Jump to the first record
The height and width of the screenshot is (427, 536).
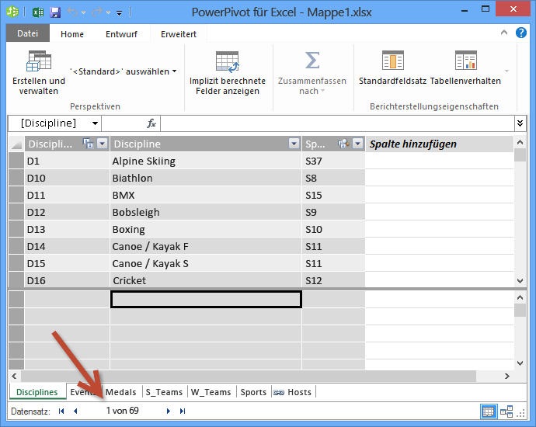click(61, 411)
